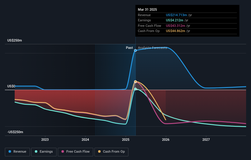Click the US$0 y-axis label
Viewport: 251px width, 160px height.
[x=11, y=86]
